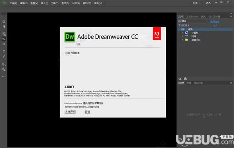Click the Expand All code icon
This screenshot has width=234, height=148.
(4, 52)
